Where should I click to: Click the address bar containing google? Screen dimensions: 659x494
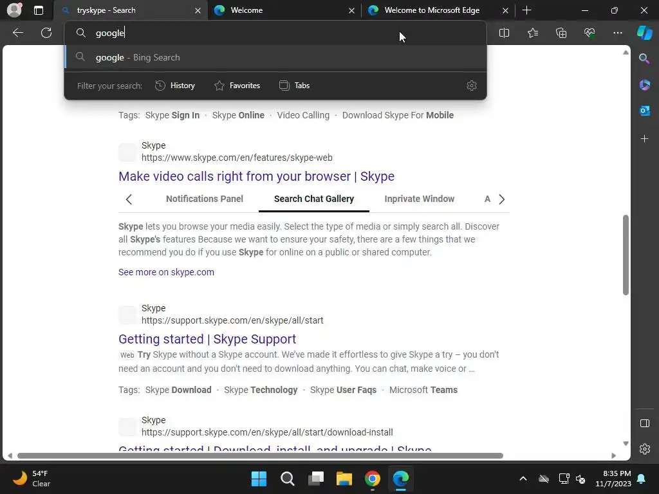[x=275, y=33]
